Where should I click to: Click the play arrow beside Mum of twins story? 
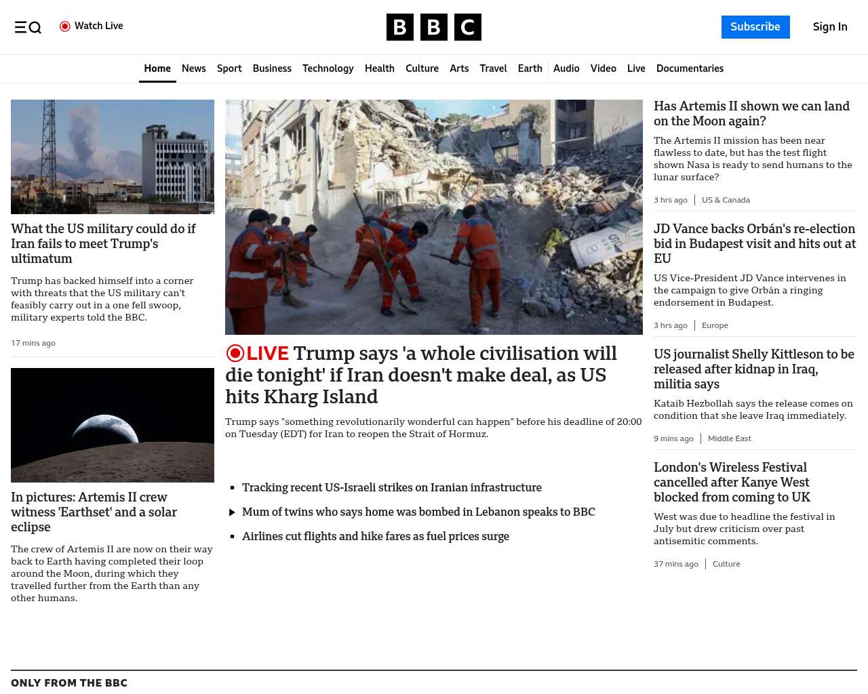232,512
